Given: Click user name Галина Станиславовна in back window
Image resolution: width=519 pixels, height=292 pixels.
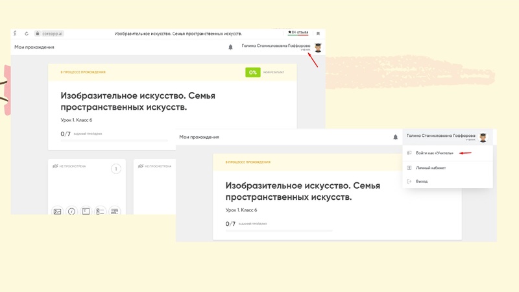Looking at the screenshot, I should point(276,45).
